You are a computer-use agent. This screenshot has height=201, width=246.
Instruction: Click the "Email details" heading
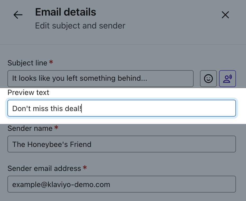tap(66, 12)
